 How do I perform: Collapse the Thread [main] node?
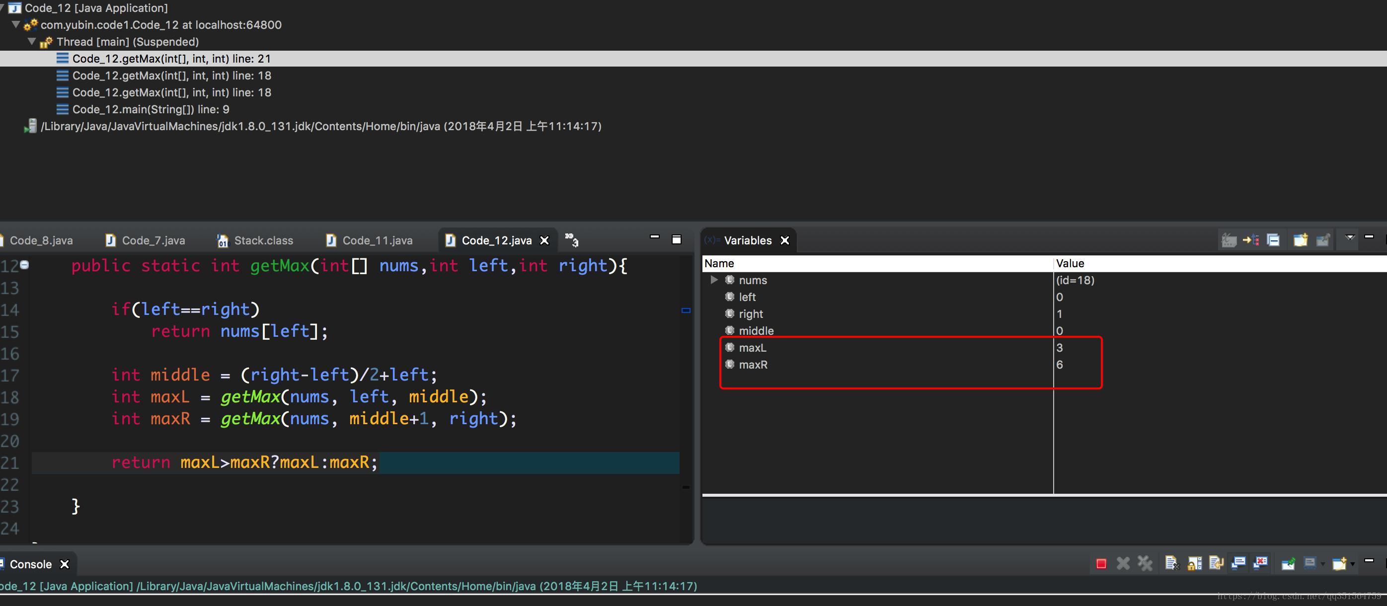31,41
